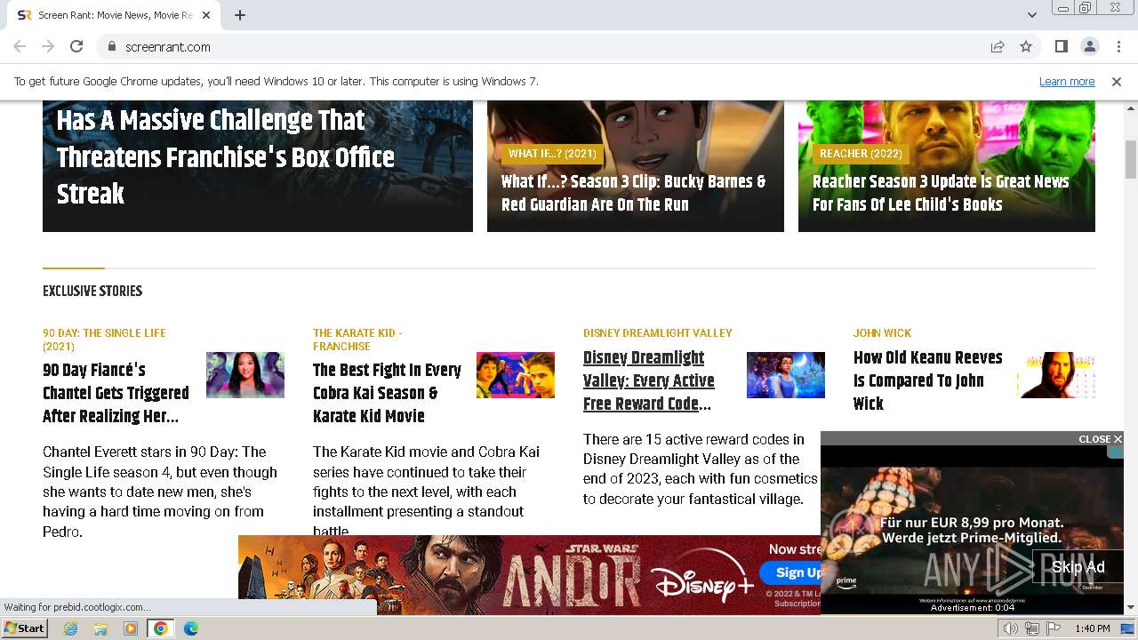The image size is (1138, 640).
Task: Expand the tab search dropdown
Action: 1031,15
